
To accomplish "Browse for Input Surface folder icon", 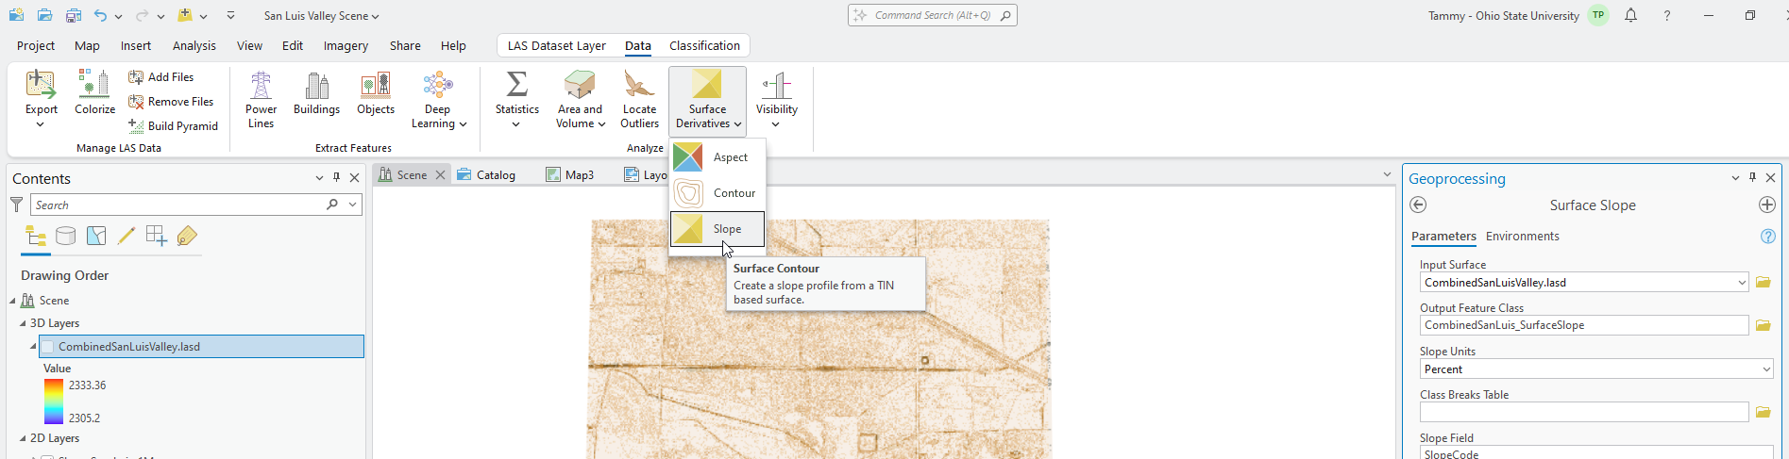I will click(1763, 283).
